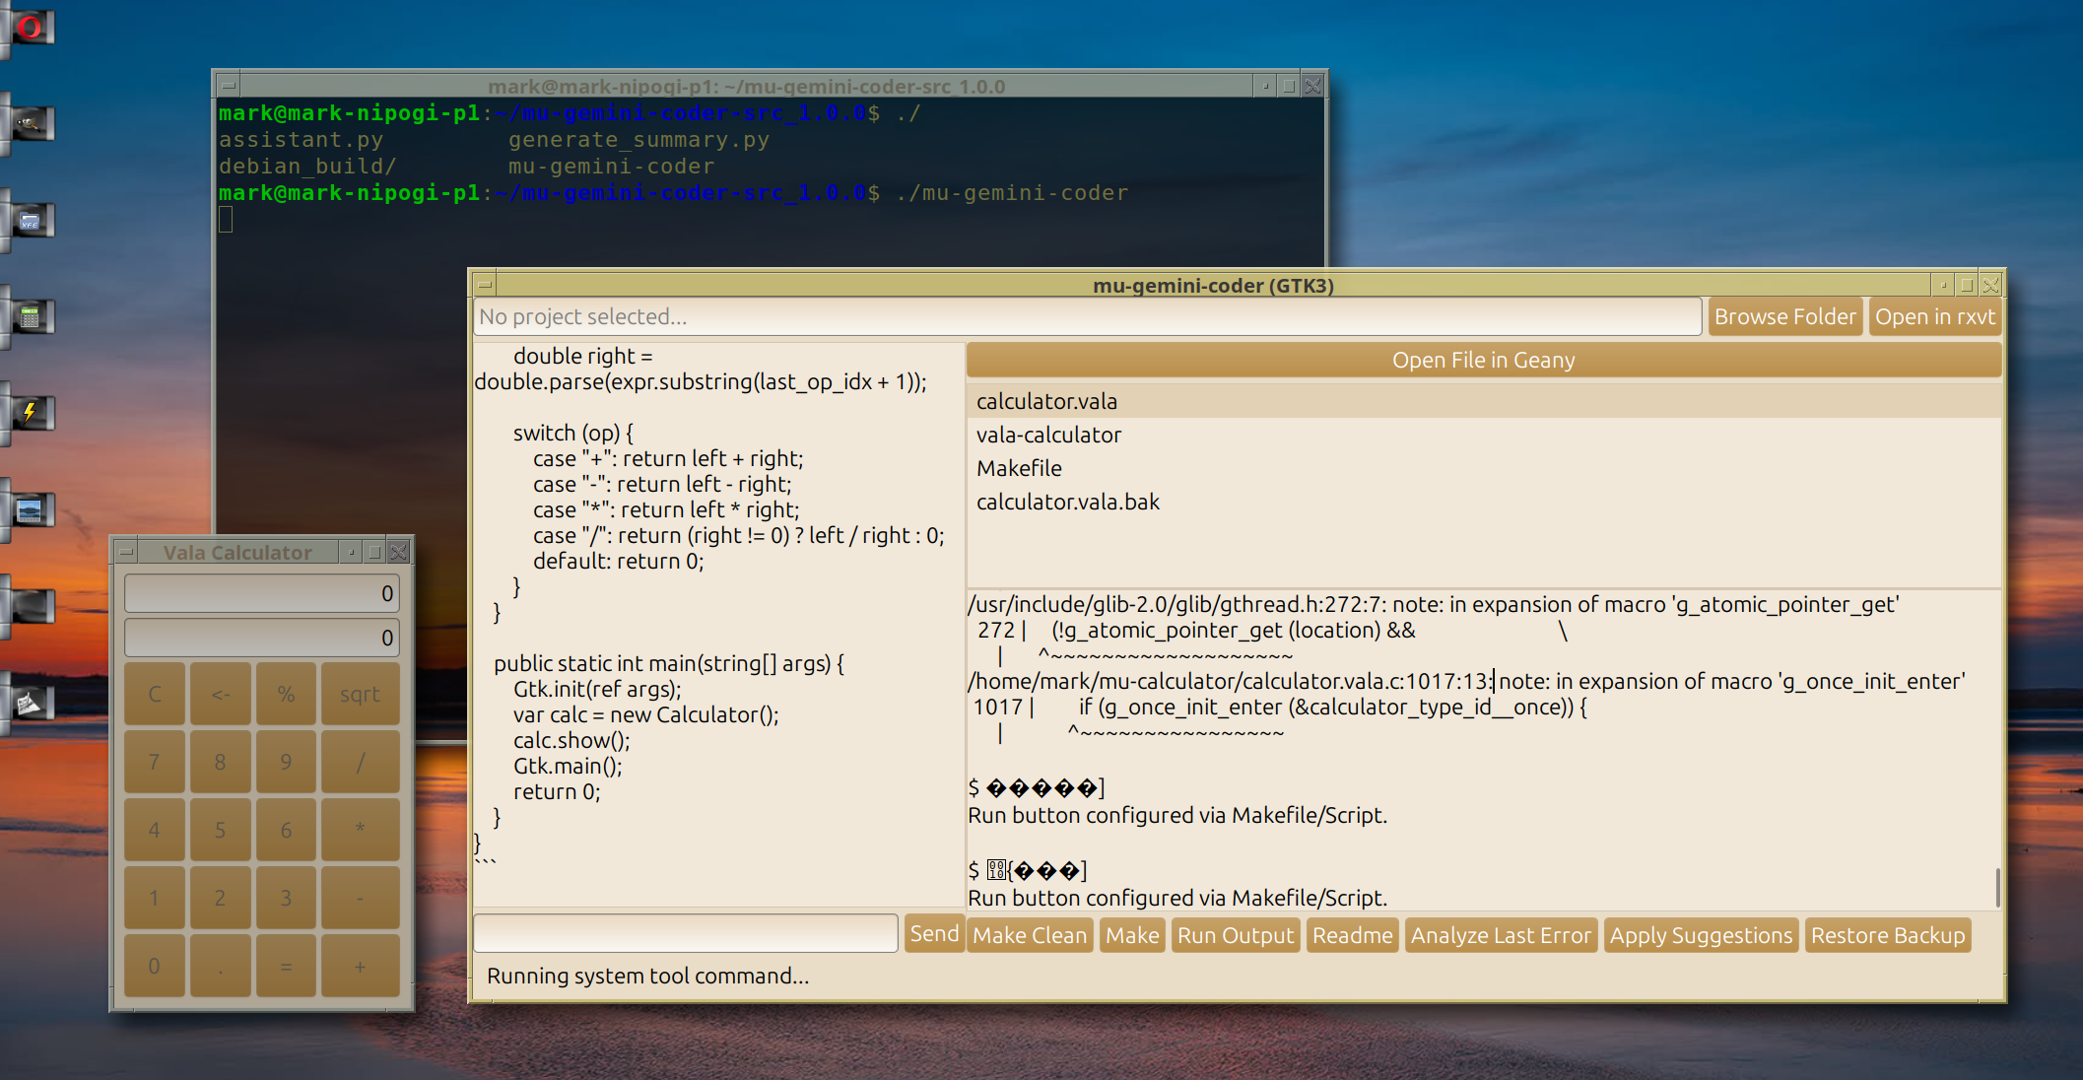Click the backspace '<-' button in Vala Calculator
Screen dimensions: 2083x1080
click(220, 694)
